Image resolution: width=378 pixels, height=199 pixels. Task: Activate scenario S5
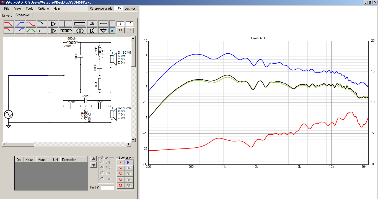pos(121,186)
